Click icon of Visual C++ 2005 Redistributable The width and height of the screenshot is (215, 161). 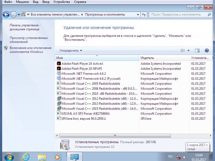click(x=59, y=83)
